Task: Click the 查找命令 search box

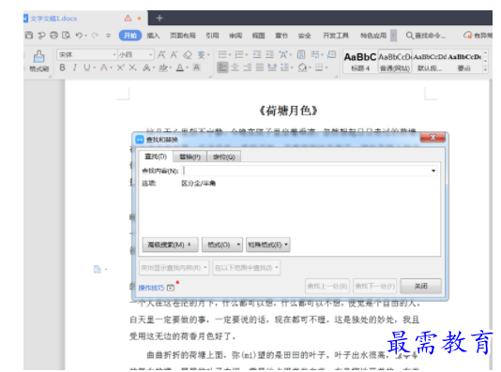Action: pos(426,36)
